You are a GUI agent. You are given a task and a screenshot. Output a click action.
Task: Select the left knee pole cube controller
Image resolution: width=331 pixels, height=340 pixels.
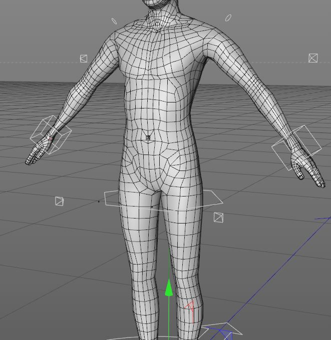tap(59, 201)
